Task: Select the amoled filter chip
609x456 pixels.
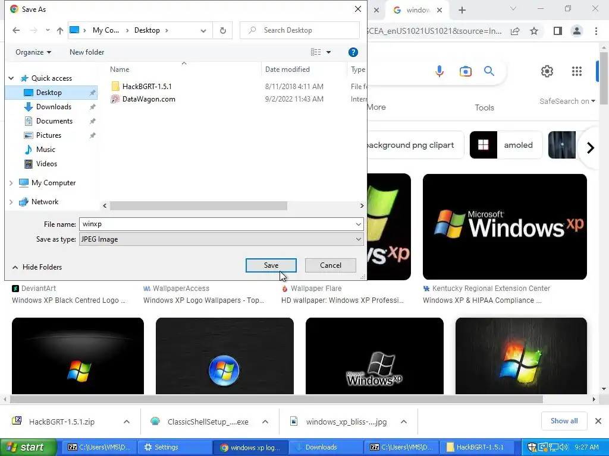Action: [x=506, y=145]
